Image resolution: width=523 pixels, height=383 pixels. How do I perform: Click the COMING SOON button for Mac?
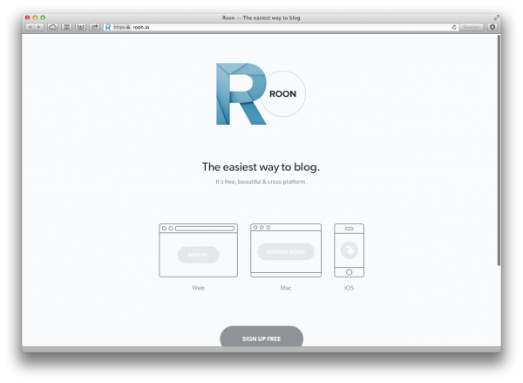[x=286, y=252]
